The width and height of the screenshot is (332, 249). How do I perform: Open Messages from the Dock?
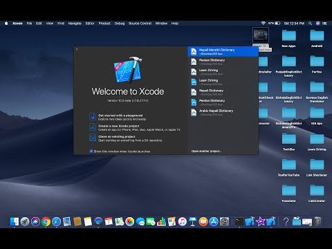click(x=140, y=221)
